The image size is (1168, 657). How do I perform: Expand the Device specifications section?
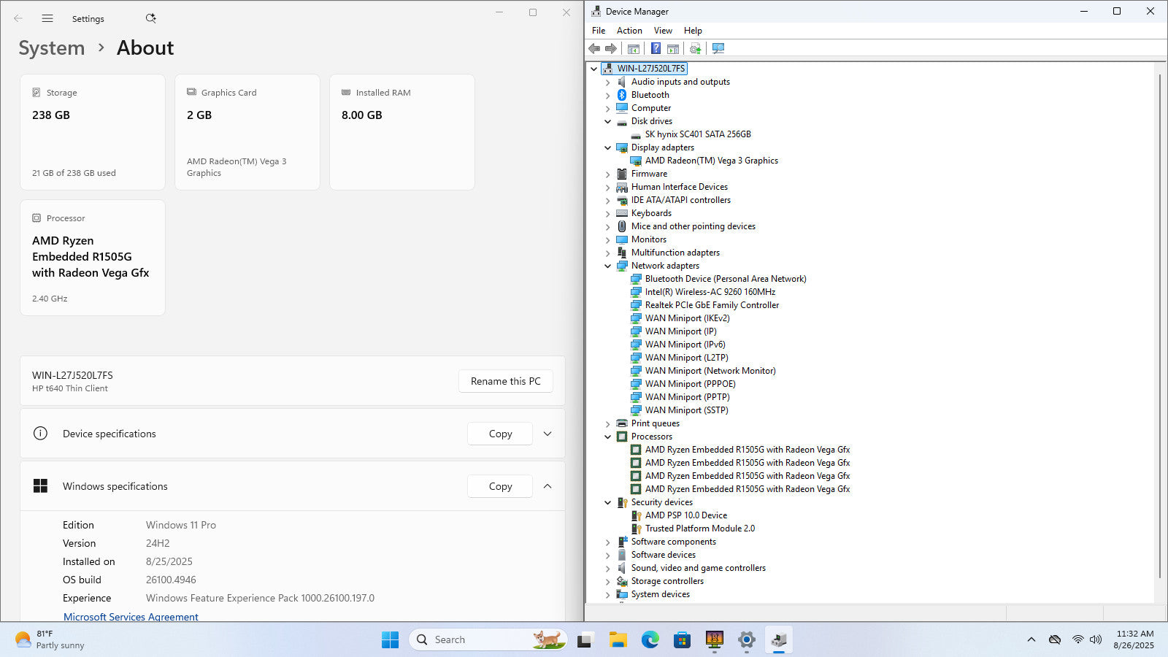547,434
